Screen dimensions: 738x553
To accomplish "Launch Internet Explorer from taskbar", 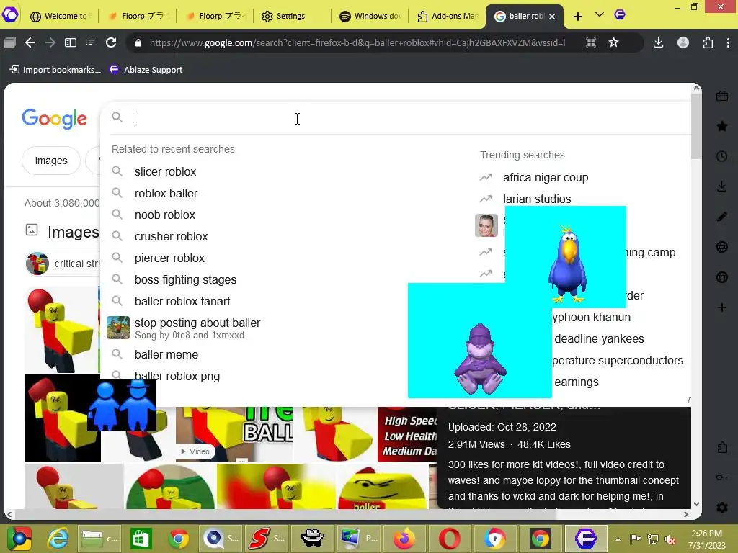I will coord(58,539).
